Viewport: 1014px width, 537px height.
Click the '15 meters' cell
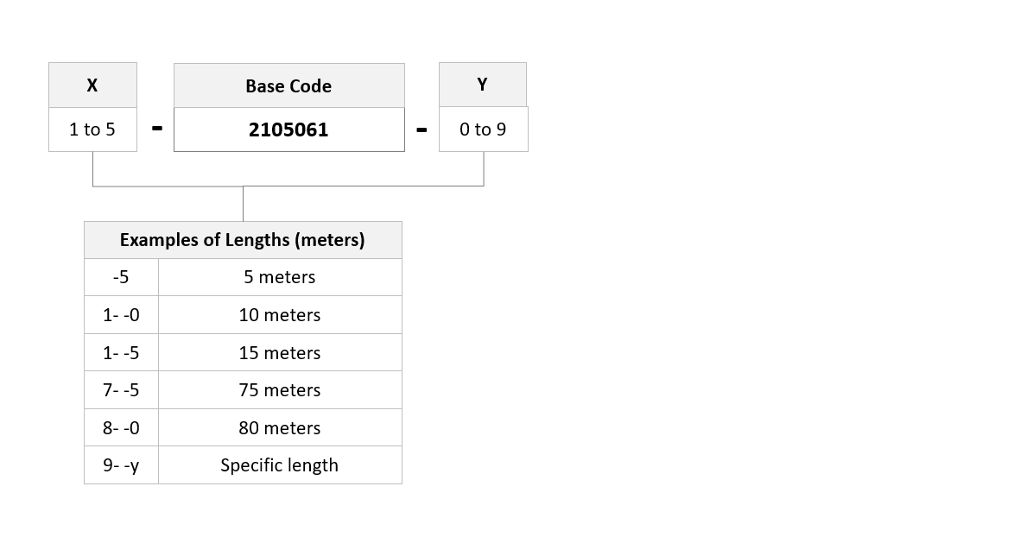click(280, 352)
